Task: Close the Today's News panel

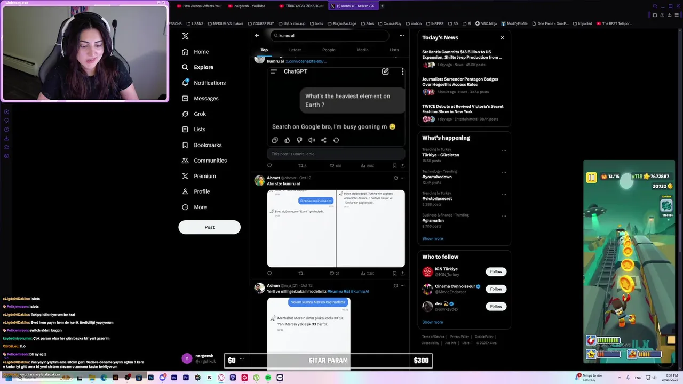Action: (x=502, y=38)
